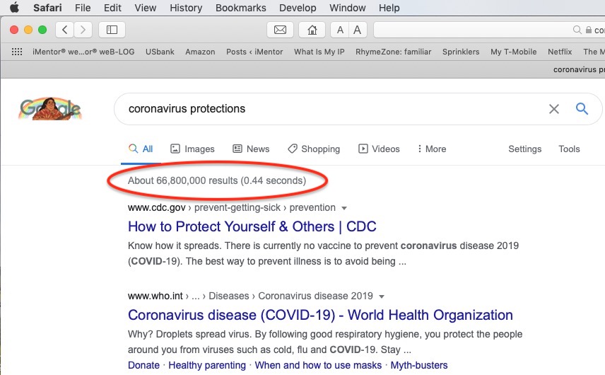Image resolution: width=605 pixels, height=375 pixels.
Task: Switch to the Videos tab
Action: tap(379, 149)
